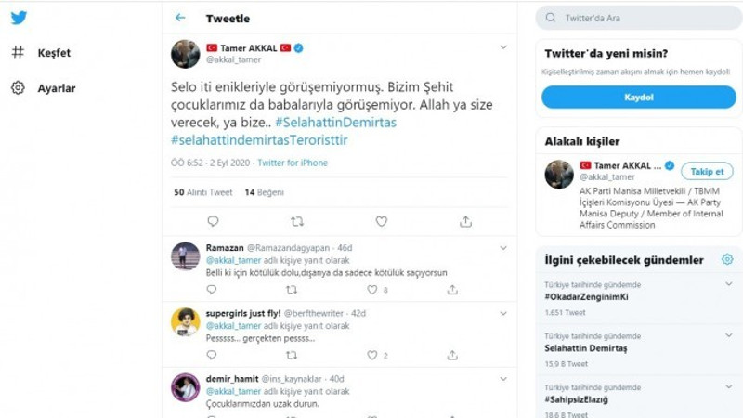
Task: Open trends settings gear icon
Action: (726, 260)
